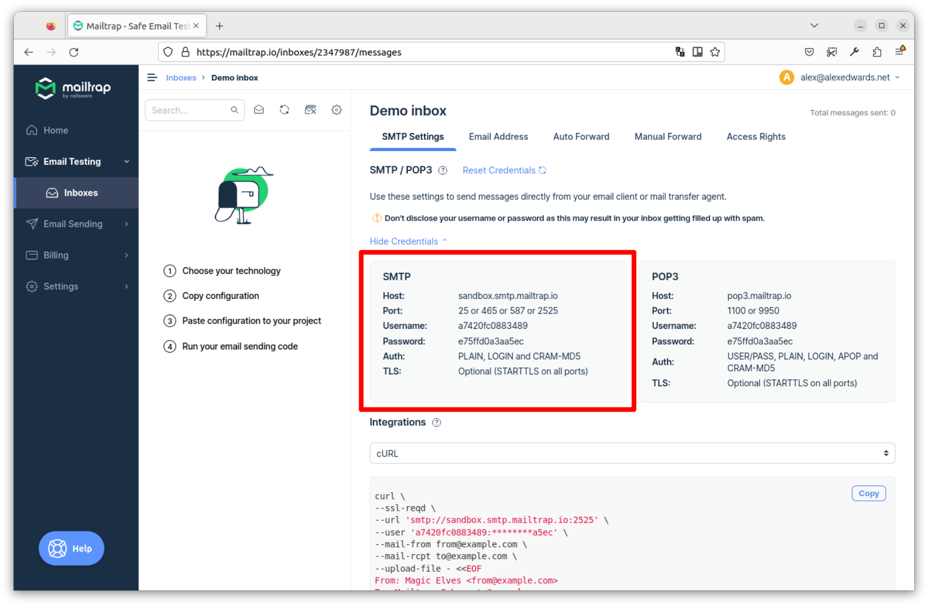Switch to the Auto Forward tab
This screenshot has height=606, width=928.
[581, 137]
